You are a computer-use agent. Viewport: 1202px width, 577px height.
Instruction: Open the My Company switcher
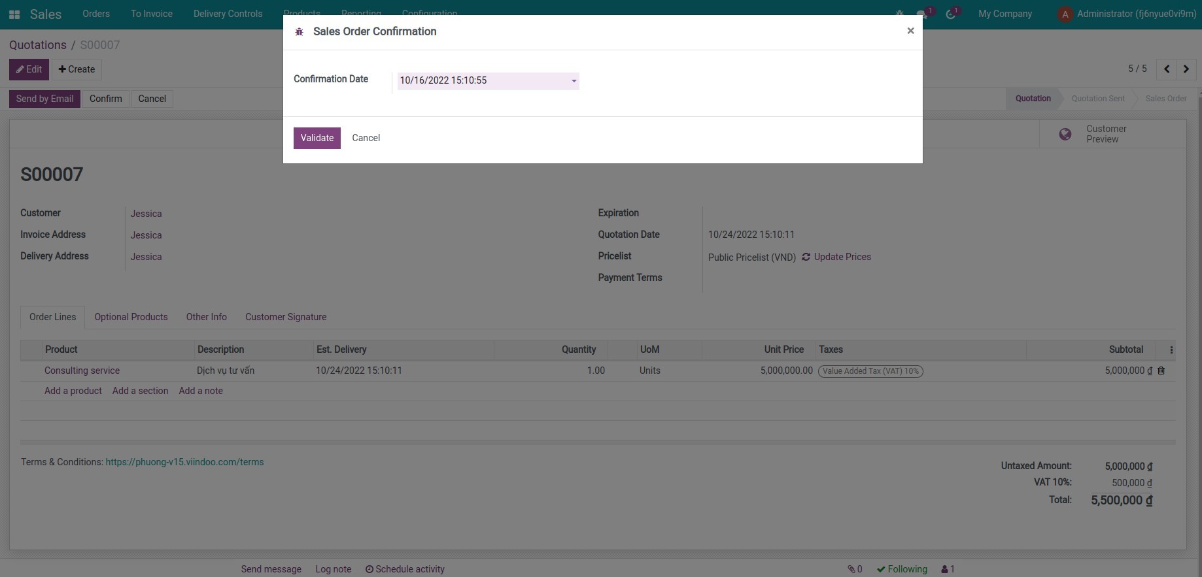(1005, 14)
